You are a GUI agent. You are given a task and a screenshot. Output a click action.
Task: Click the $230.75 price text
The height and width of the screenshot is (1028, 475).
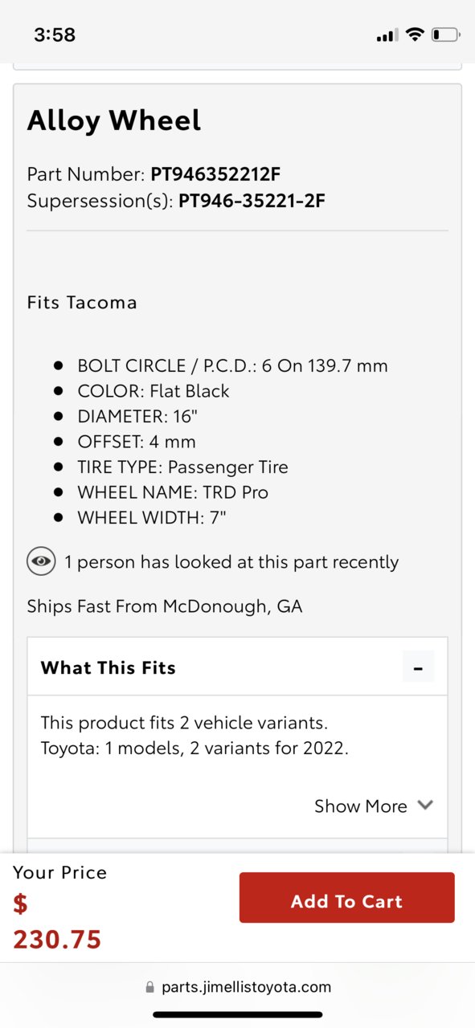tap(57, 921)
